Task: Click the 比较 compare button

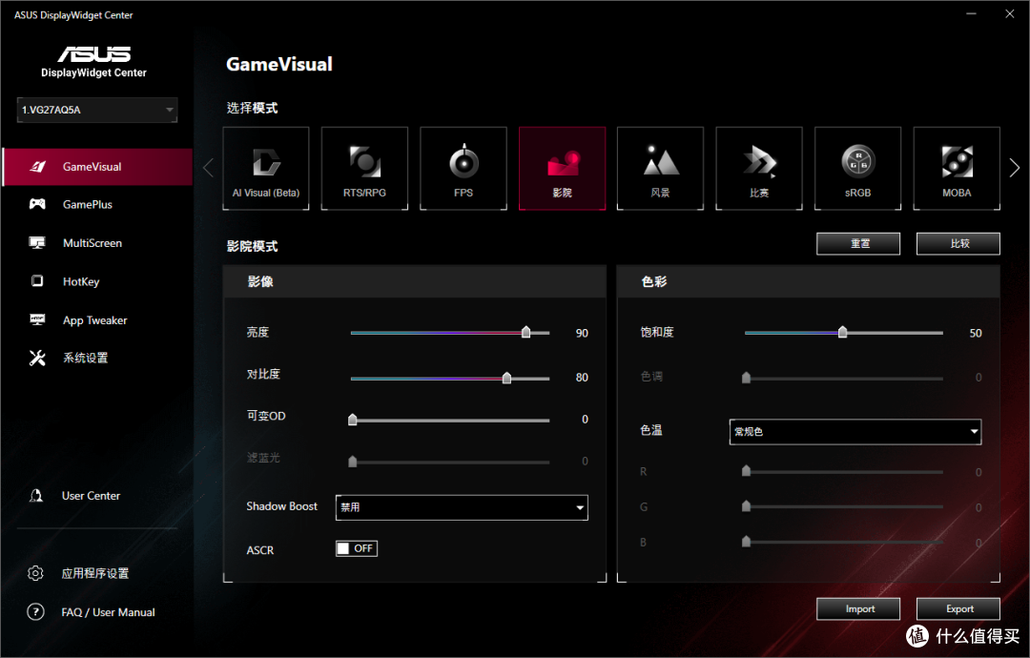Action: (958, 243)
